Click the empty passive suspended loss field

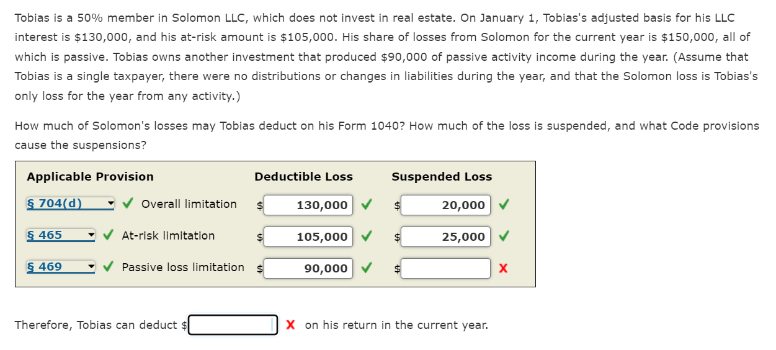click(x=445, y=268)
